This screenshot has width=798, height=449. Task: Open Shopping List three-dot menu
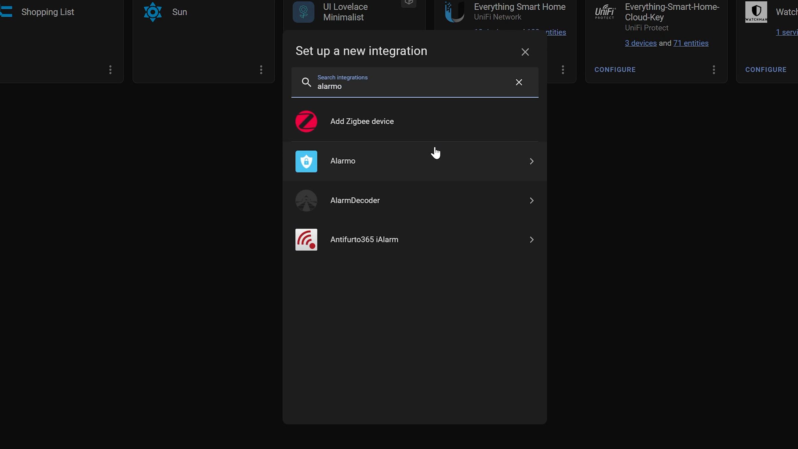pos(110,70)
